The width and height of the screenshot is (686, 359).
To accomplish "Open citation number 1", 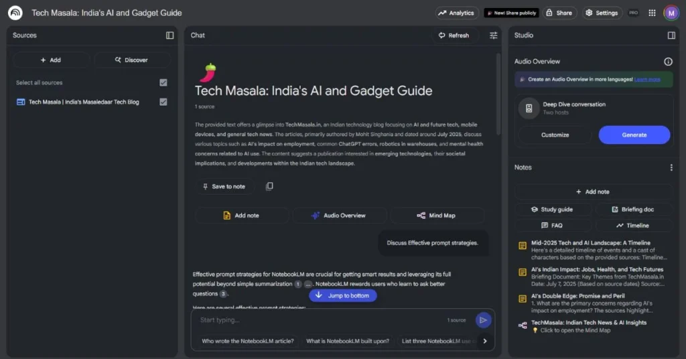I will point(298,284).
